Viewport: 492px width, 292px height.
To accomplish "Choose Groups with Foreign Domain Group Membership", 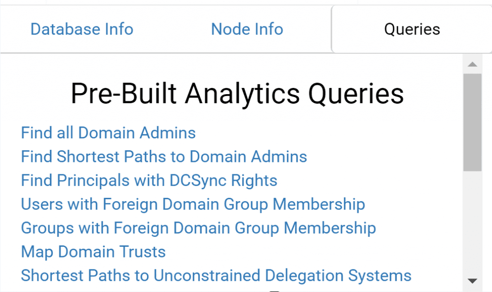I will (198, 228).
